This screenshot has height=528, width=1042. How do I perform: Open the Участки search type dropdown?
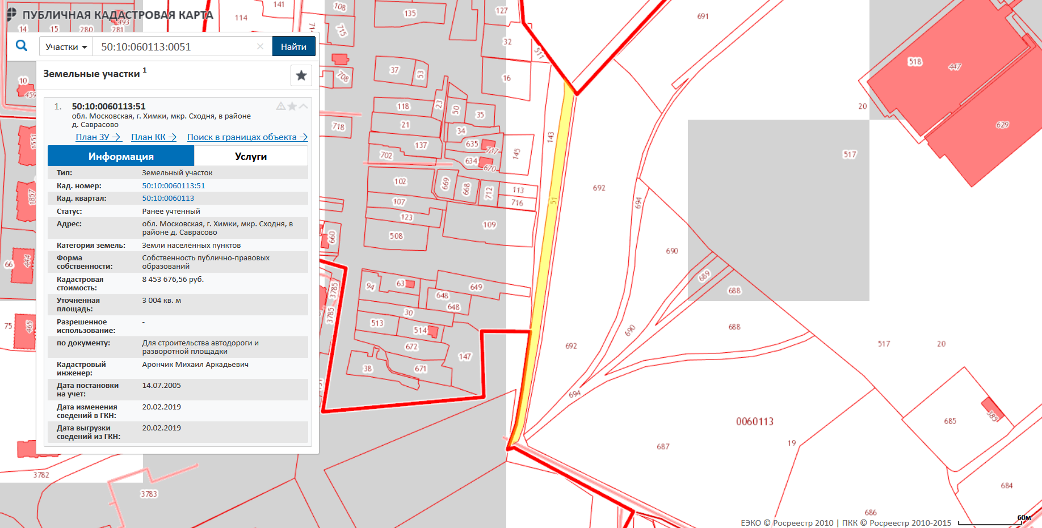pos(66,47)
